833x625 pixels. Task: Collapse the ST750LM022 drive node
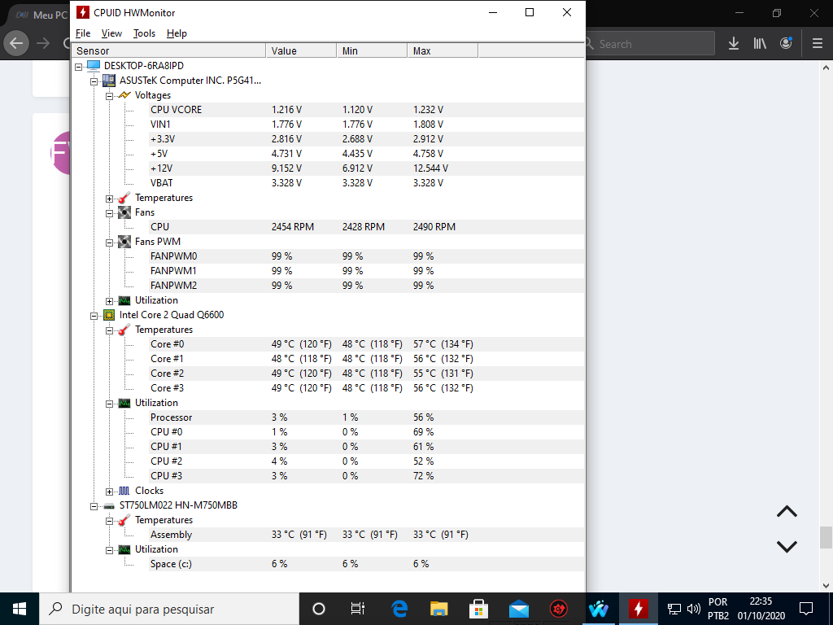coord(94,506)
